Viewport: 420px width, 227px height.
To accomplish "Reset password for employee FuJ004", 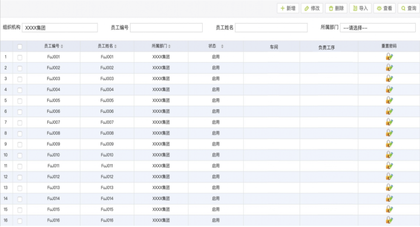I will [x=389, y=89].
